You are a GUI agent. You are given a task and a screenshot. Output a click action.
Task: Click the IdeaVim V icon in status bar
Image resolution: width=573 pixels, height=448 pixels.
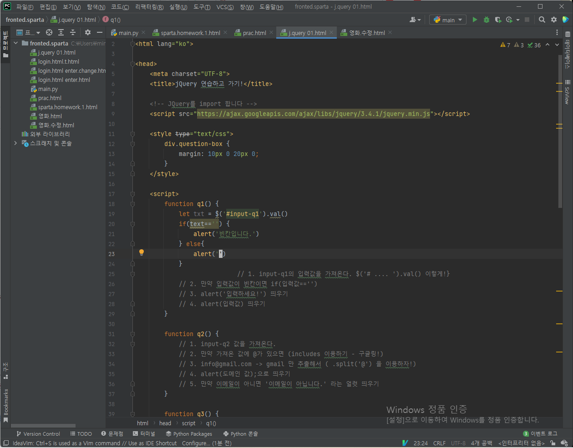405,443
